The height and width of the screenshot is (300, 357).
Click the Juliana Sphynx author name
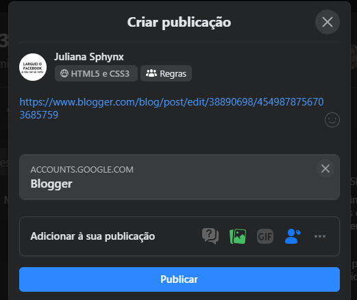point(89,57)
